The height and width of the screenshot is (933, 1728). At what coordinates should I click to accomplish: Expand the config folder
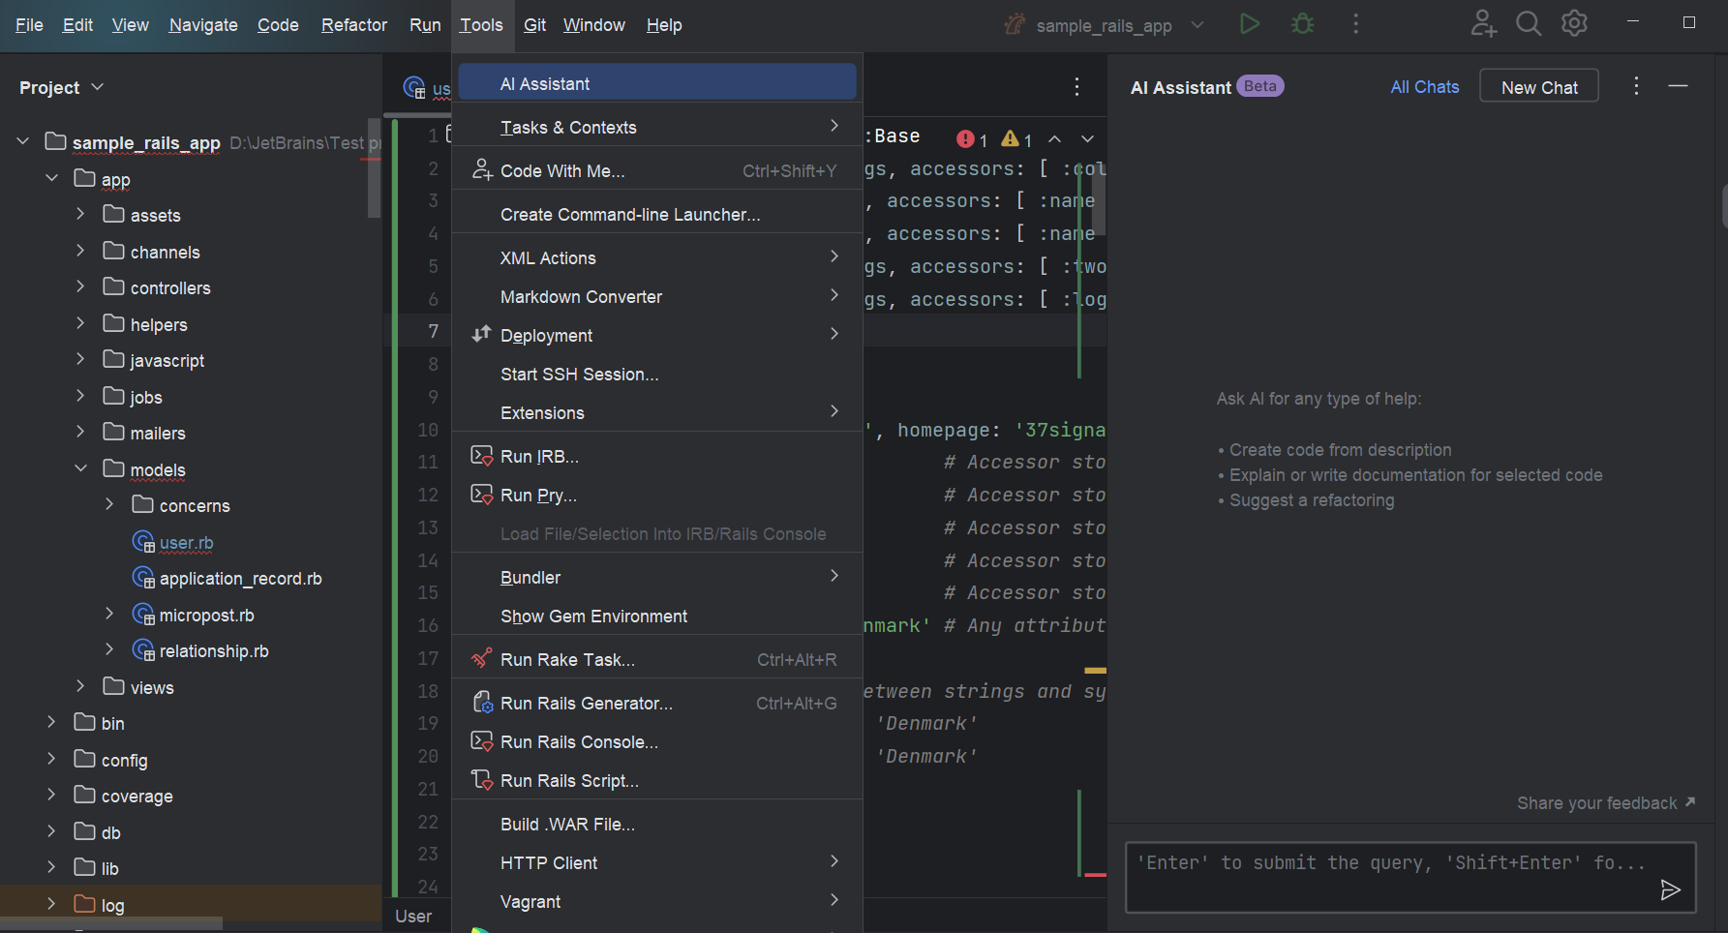click(51, 759)
